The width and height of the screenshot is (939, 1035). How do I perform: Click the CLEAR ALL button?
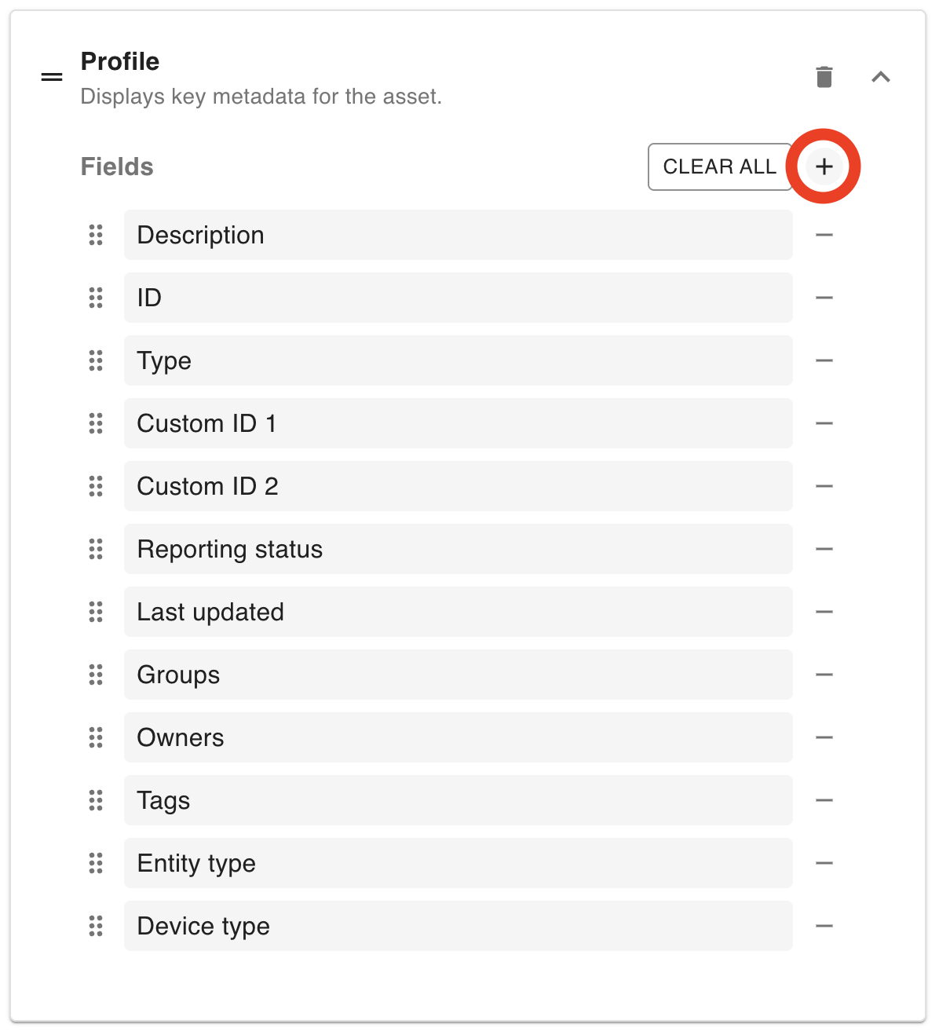click(x=719, y=166)
